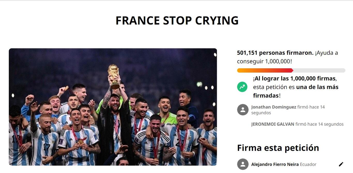
Task: Click the 501,151 personas firmaron count
Action: pos(275,53)
